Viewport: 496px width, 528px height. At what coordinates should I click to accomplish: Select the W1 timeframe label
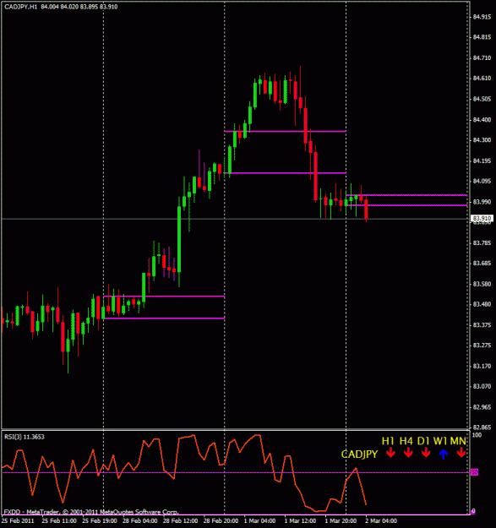click(440, 441)
